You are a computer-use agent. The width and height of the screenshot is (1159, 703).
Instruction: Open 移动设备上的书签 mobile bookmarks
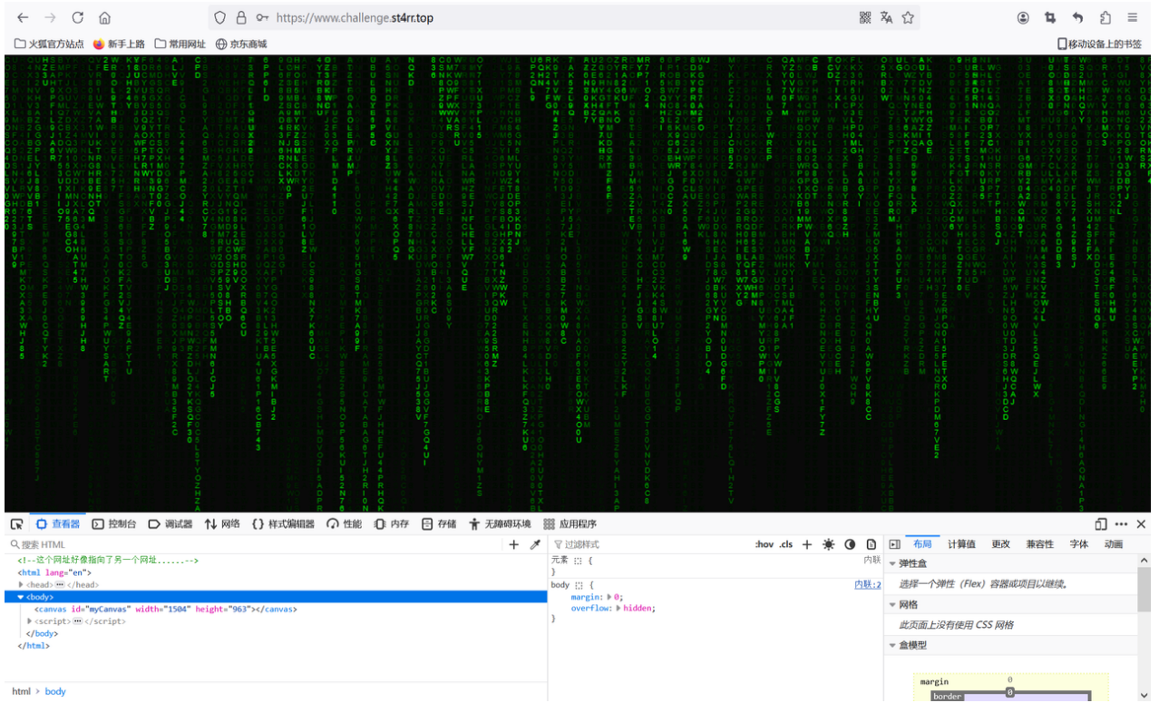pyautogui.click(x=1099, y=44)
